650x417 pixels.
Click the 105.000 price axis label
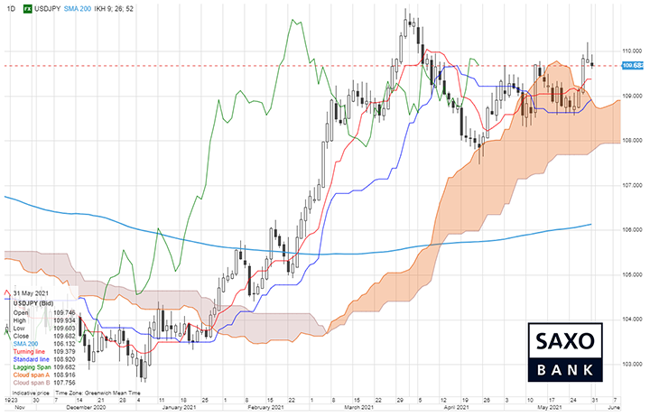pyautogui.click(x=632, y=274)
